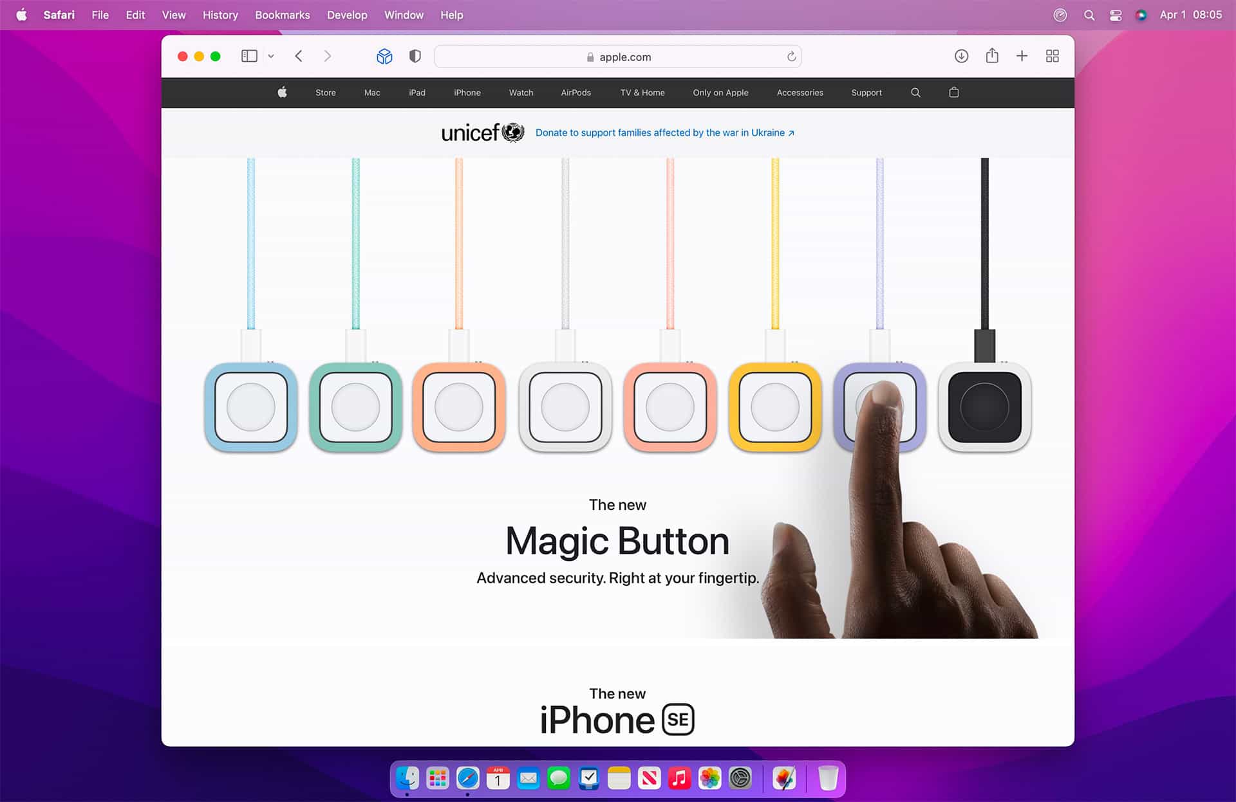Select the yellow Magic Button
The width and height of the screenshot is (1236, 802).
pyautogui.click(x=775, y=407)
